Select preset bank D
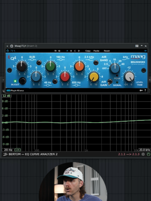The image size is (151, 201). coord(79,51)
